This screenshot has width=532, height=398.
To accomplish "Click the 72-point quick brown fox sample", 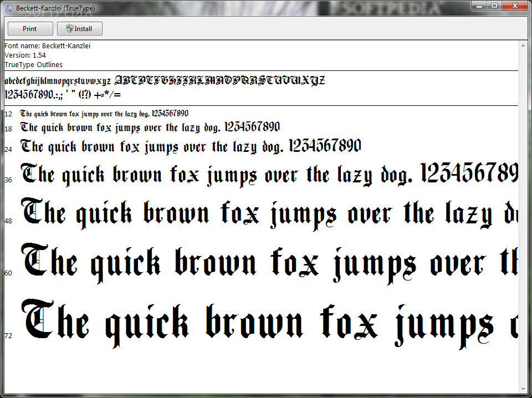I will click(269, 323).
